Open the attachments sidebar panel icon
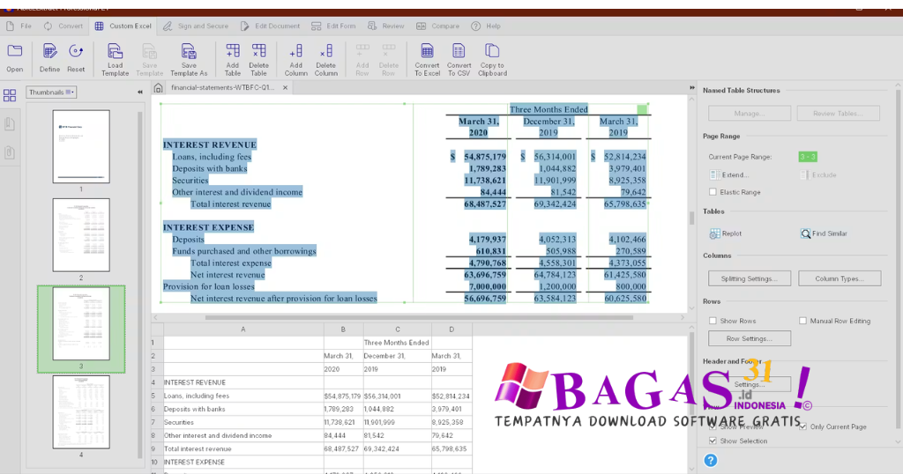Viewport: 903px width, 474px height. 10,152
